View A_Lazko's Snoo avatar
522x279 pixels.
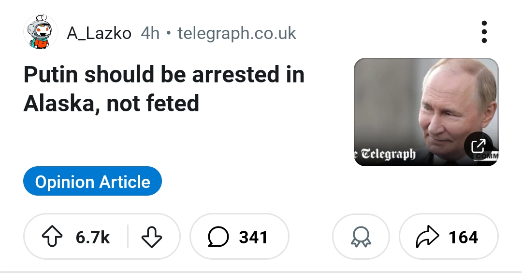[x=41, y=33]
